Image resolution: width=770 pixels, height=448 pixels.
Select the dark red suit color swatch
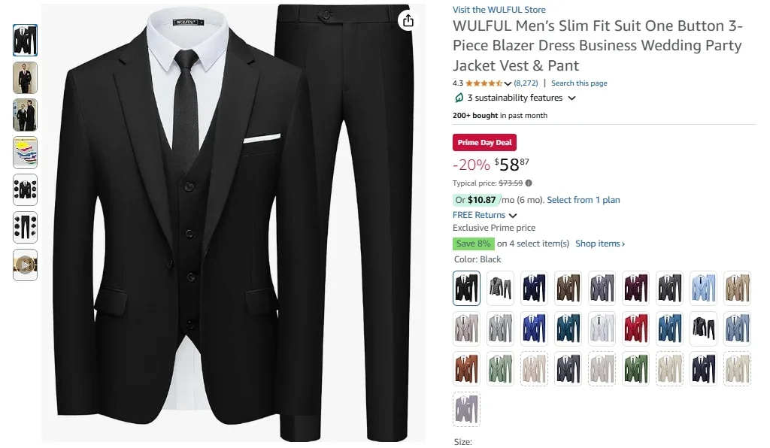tap(635, 288)
